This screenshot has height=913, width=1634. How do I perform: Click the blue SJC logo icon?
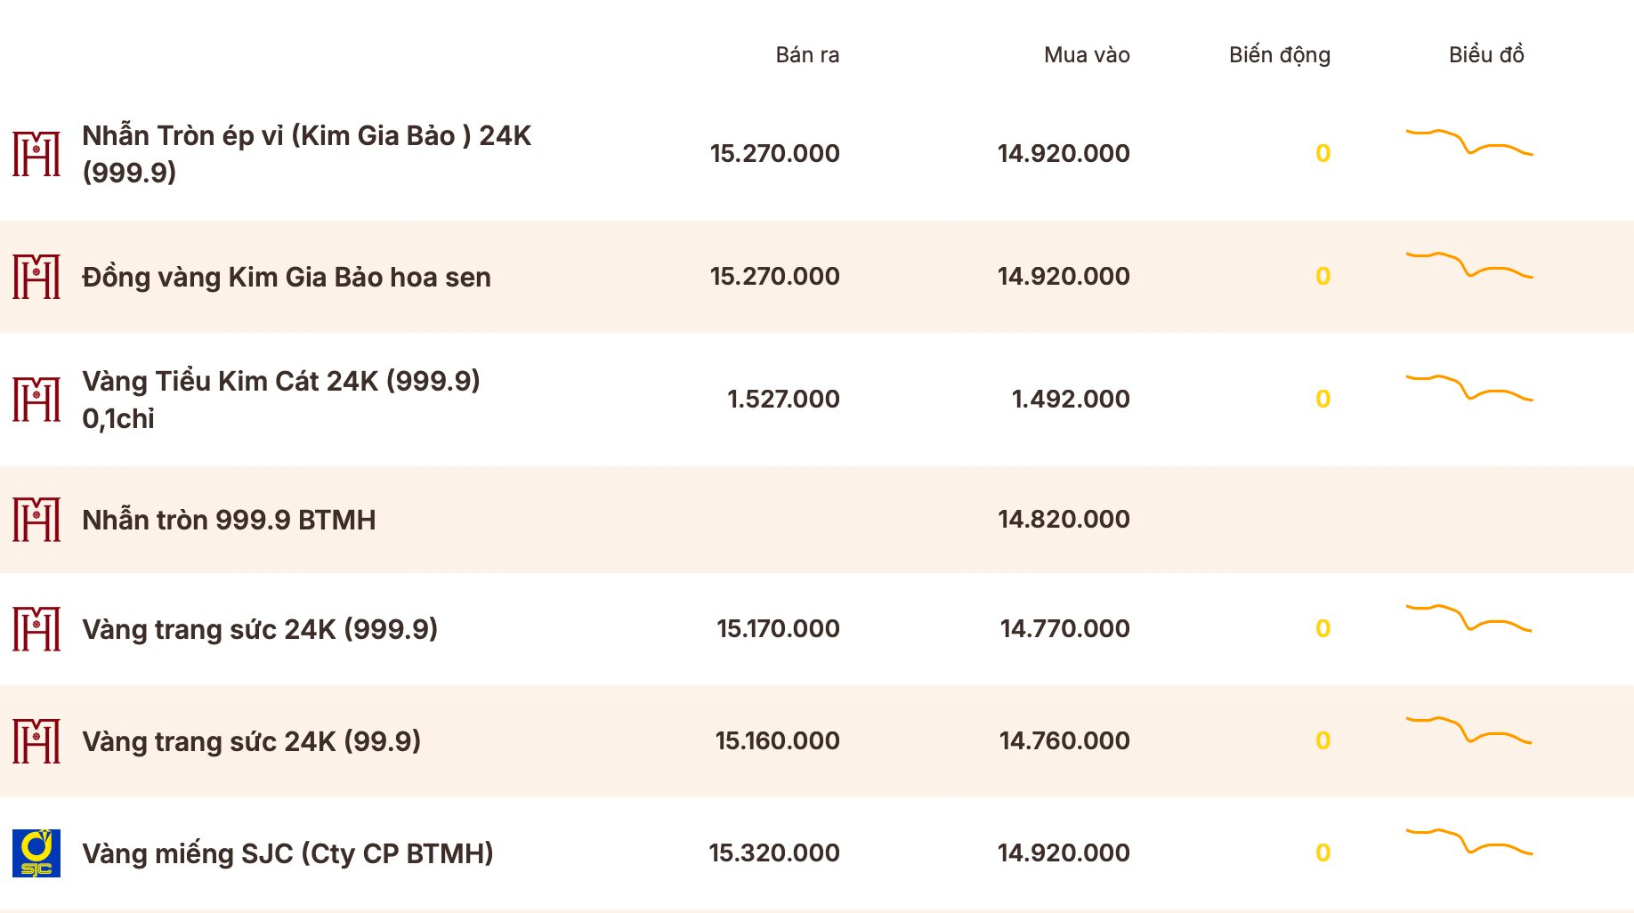[x=36, y=853]
